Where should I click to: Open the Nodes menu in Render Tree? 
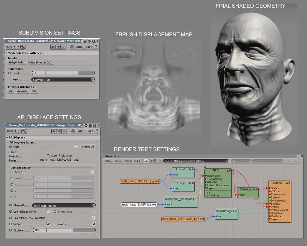click(x=128, y=161)
